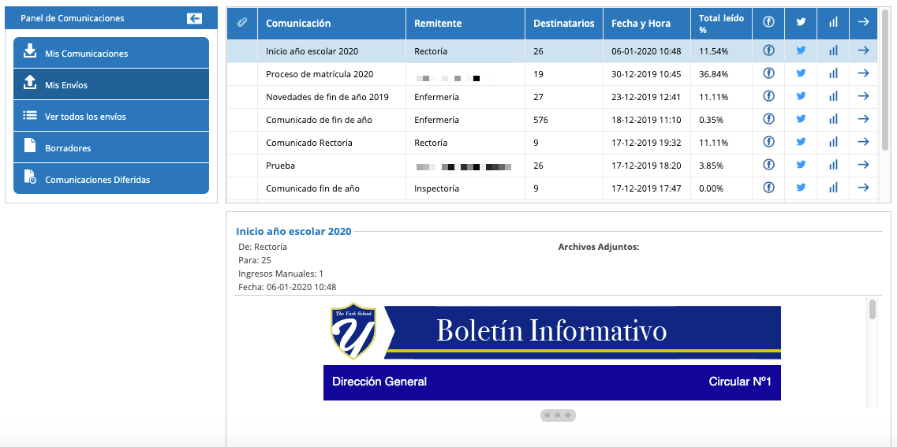
Task: Open Ver todos los envíos
Action: (x=111, y=116)
